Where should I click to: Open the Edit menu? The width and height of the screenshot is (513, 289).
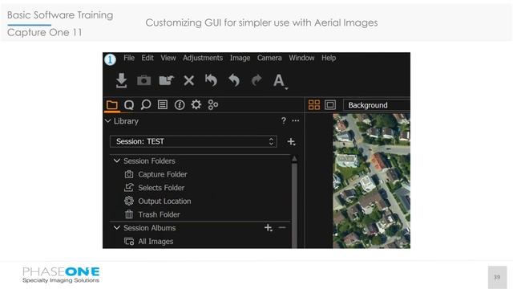coord(147,58)
